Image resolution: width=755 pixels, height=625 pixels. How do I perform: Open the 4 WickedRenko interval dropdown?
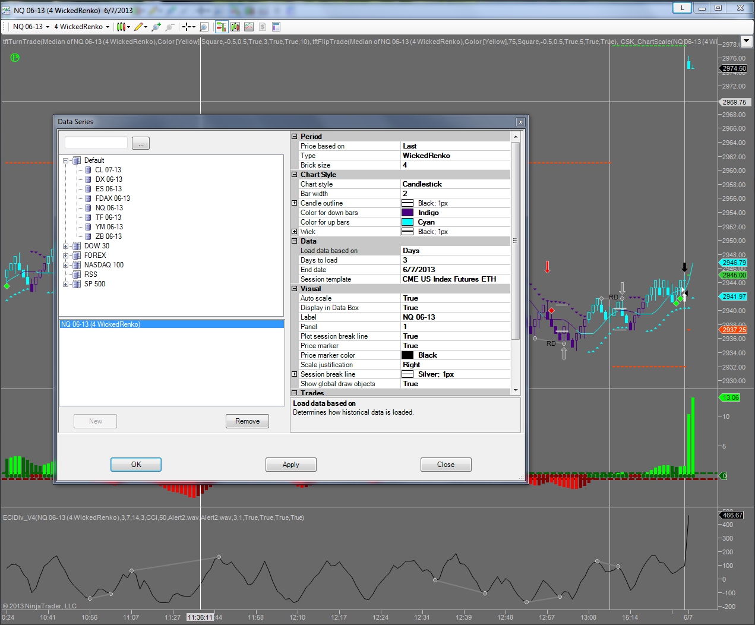82,27
